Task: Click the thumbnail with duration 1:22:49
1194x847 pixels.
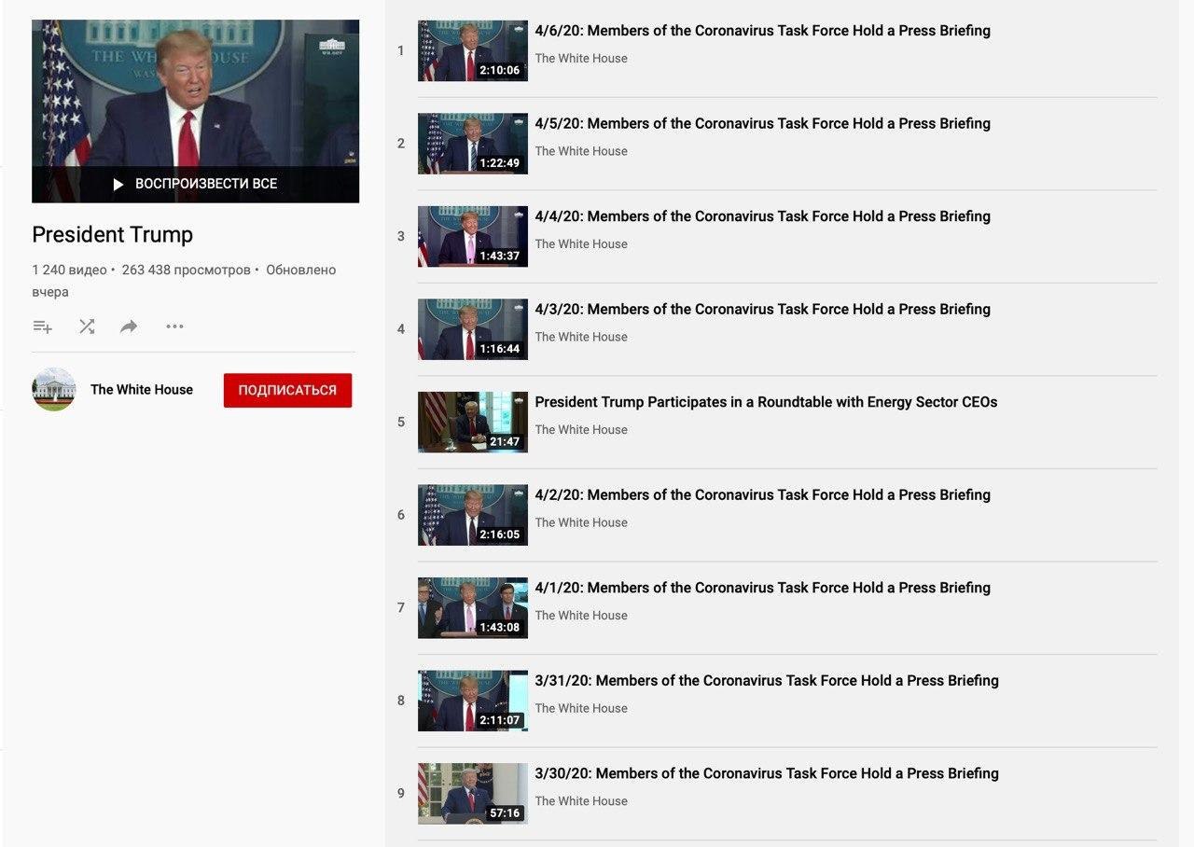Action: [x=473, y=144]
